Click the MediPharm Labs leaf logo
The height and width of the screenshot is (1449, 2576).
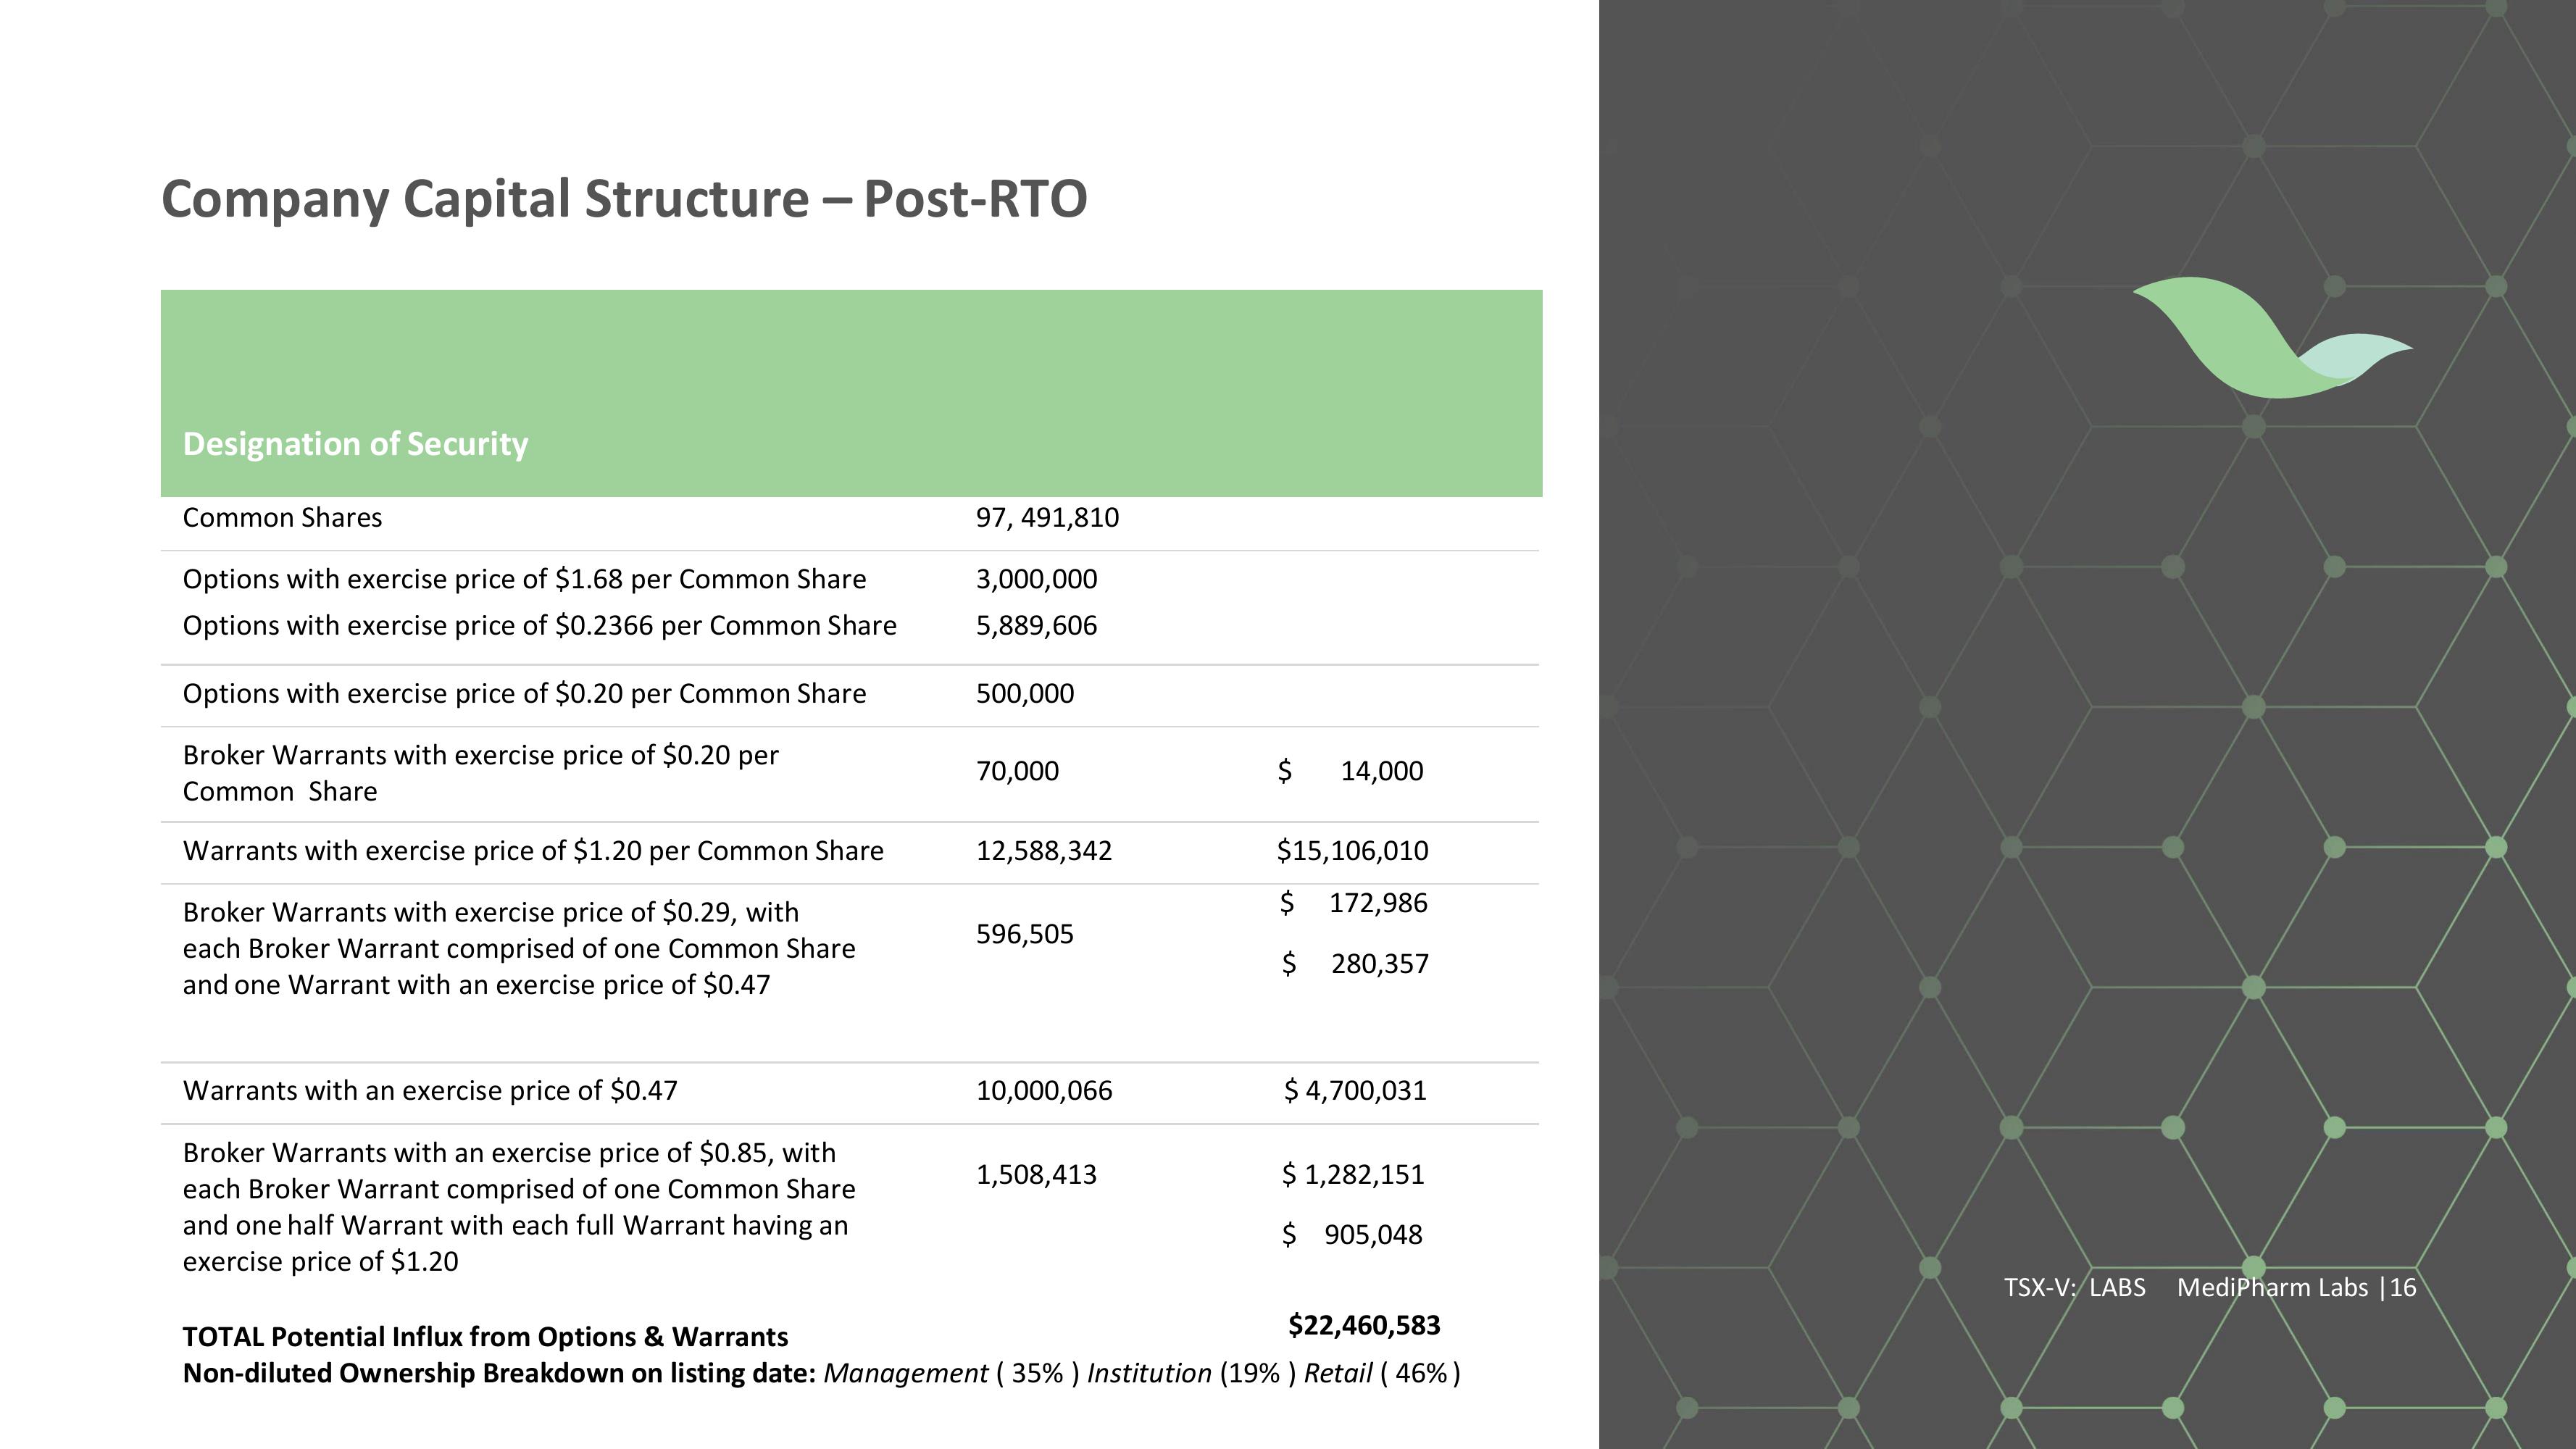[x=2273, y=337]
